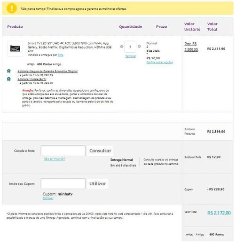Click the extended warranty ribbon icon

9,71
